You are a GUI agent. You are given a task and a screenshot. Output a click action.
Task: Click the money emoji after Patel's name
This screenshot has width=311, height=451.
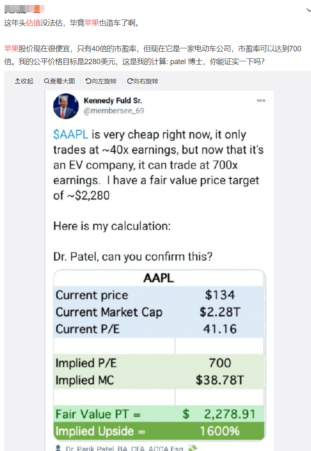[192, 448]
